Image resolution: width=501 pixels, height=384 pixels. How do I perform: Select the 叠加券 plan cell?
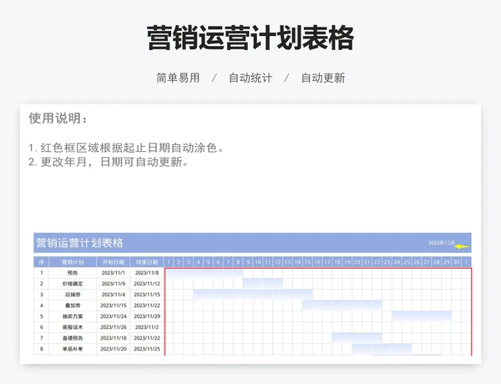coord(73,306)
